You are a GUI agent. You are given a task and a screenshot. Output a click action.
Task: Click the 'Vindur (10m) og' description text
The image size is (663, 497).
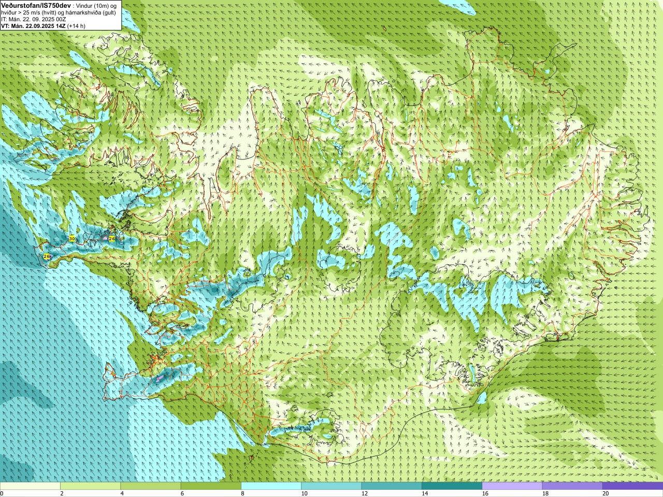pyautogui.click(x=96, y=5)
